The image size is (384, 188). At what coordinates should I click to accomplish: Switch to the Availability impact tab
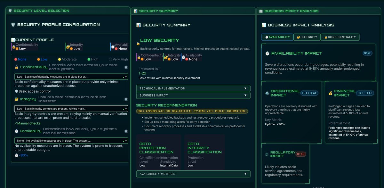(x=277, y=37)
